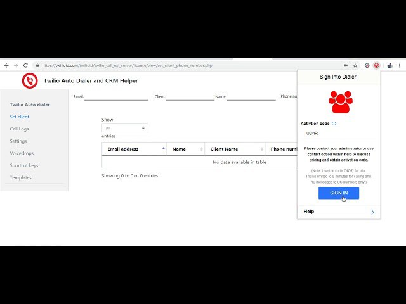Click the round gray extension icon

367,66
